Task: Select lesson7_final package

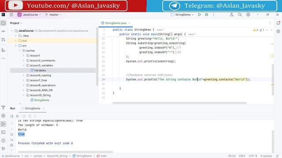Action: pyautogui.click(x=38, y=80)
